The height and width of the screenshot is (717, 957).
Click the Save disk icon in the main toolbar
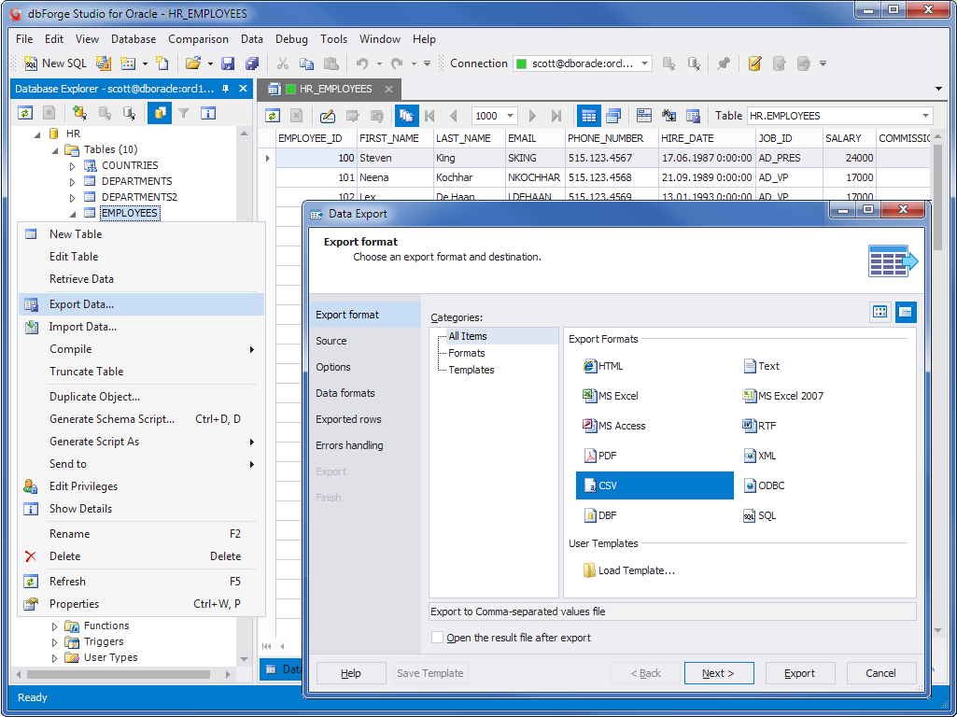228,63
